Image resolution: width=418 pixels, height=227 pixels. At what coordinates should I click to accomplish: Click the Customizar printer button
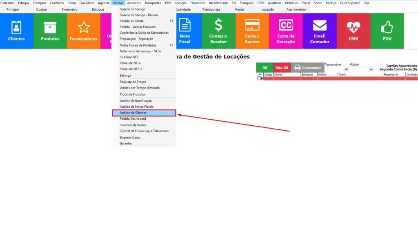coord(307,68)
